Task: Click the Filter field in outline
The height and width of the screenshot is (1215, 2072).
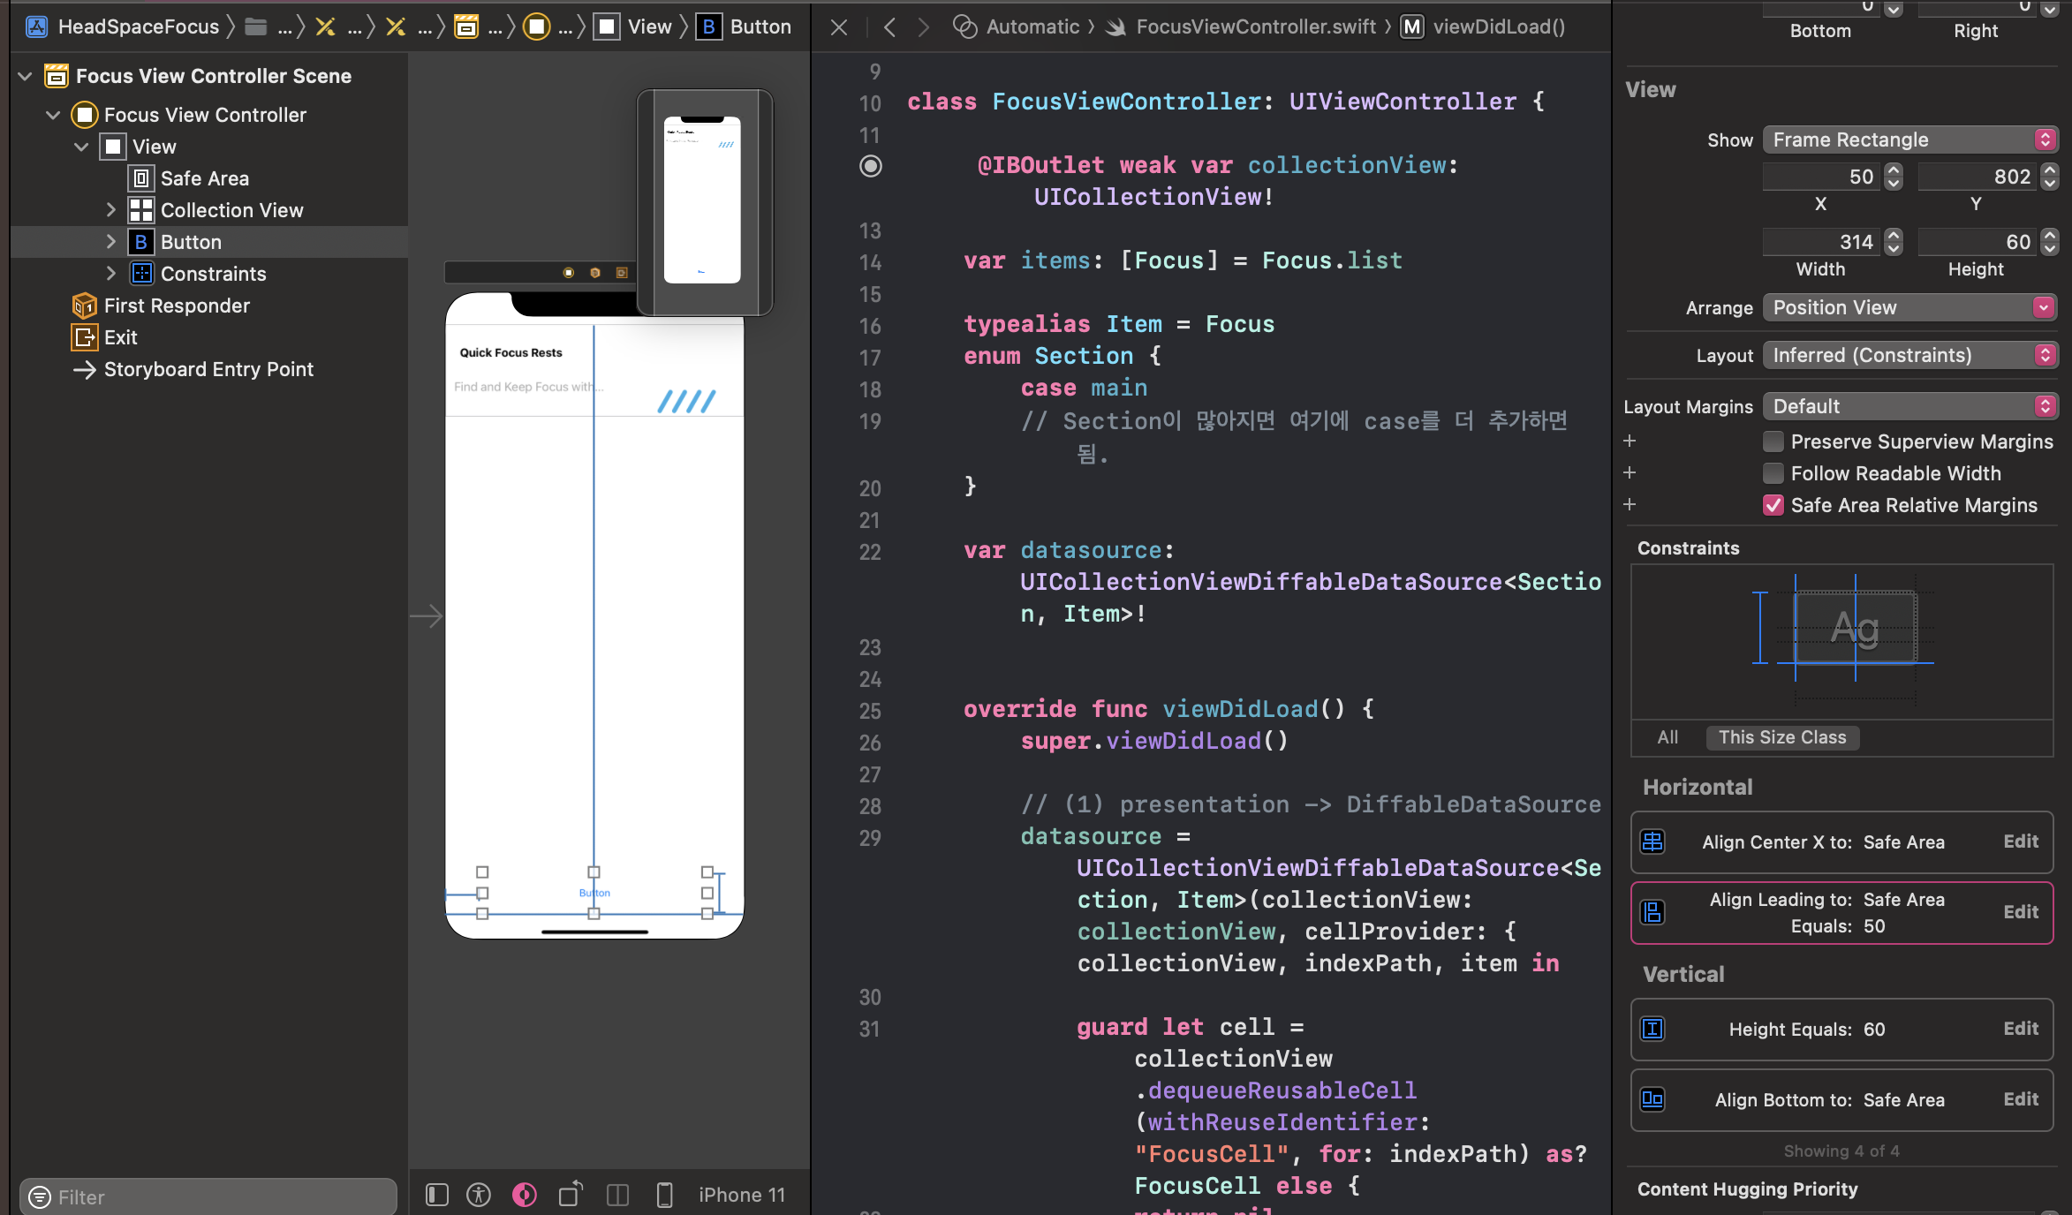Action: click(208, 1196)
